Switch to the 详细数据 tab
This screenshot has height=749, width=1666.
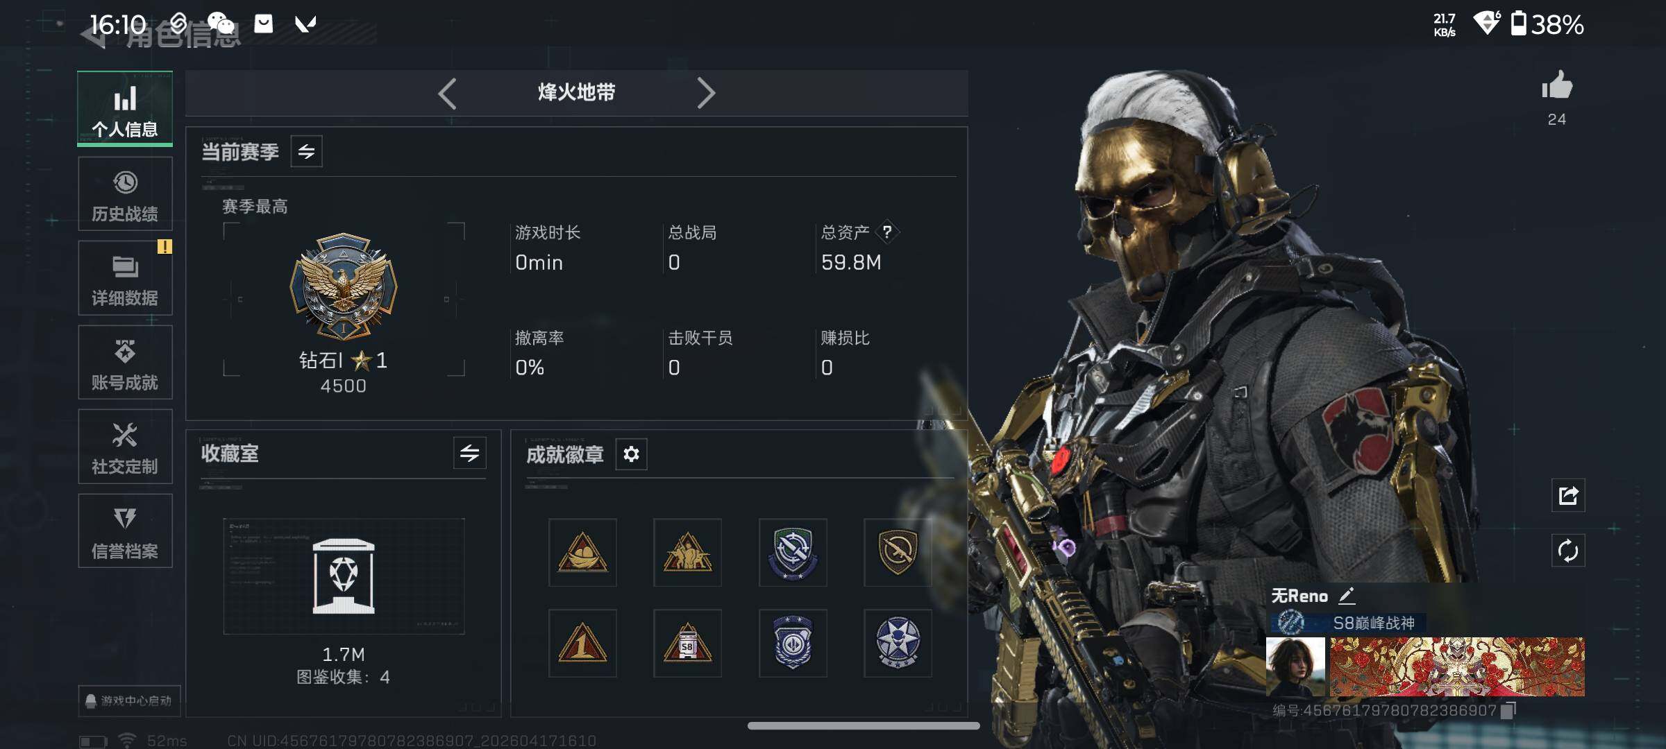click(x=125, y=278)
